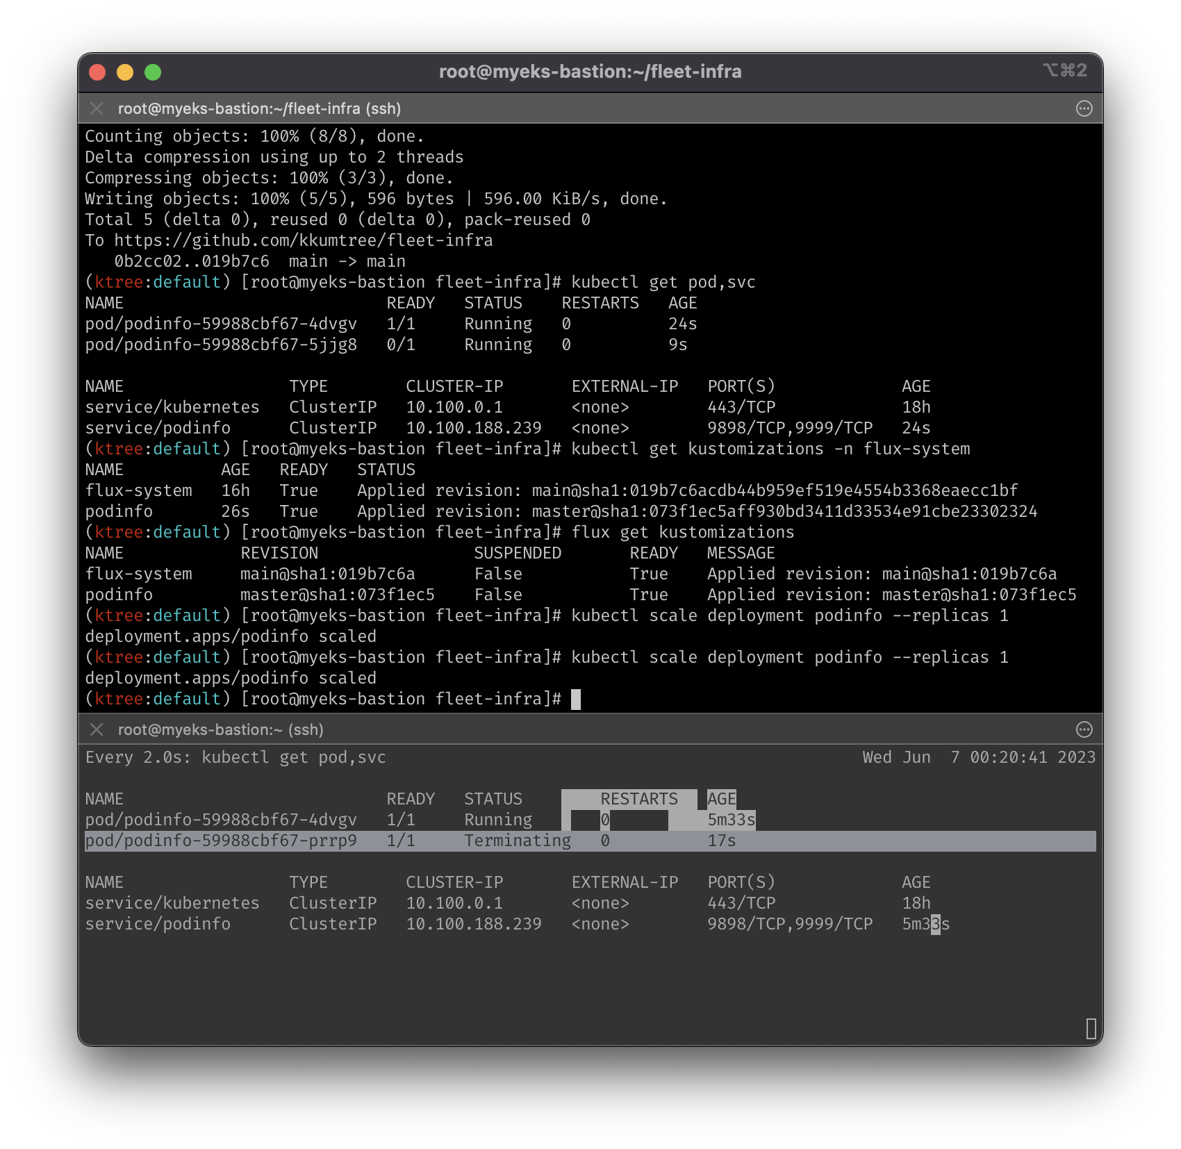Click the 'kubectl get kustomizations -n flux-system' command
The height and width of the screenshot is (1149, 1181).
(770, 449)
